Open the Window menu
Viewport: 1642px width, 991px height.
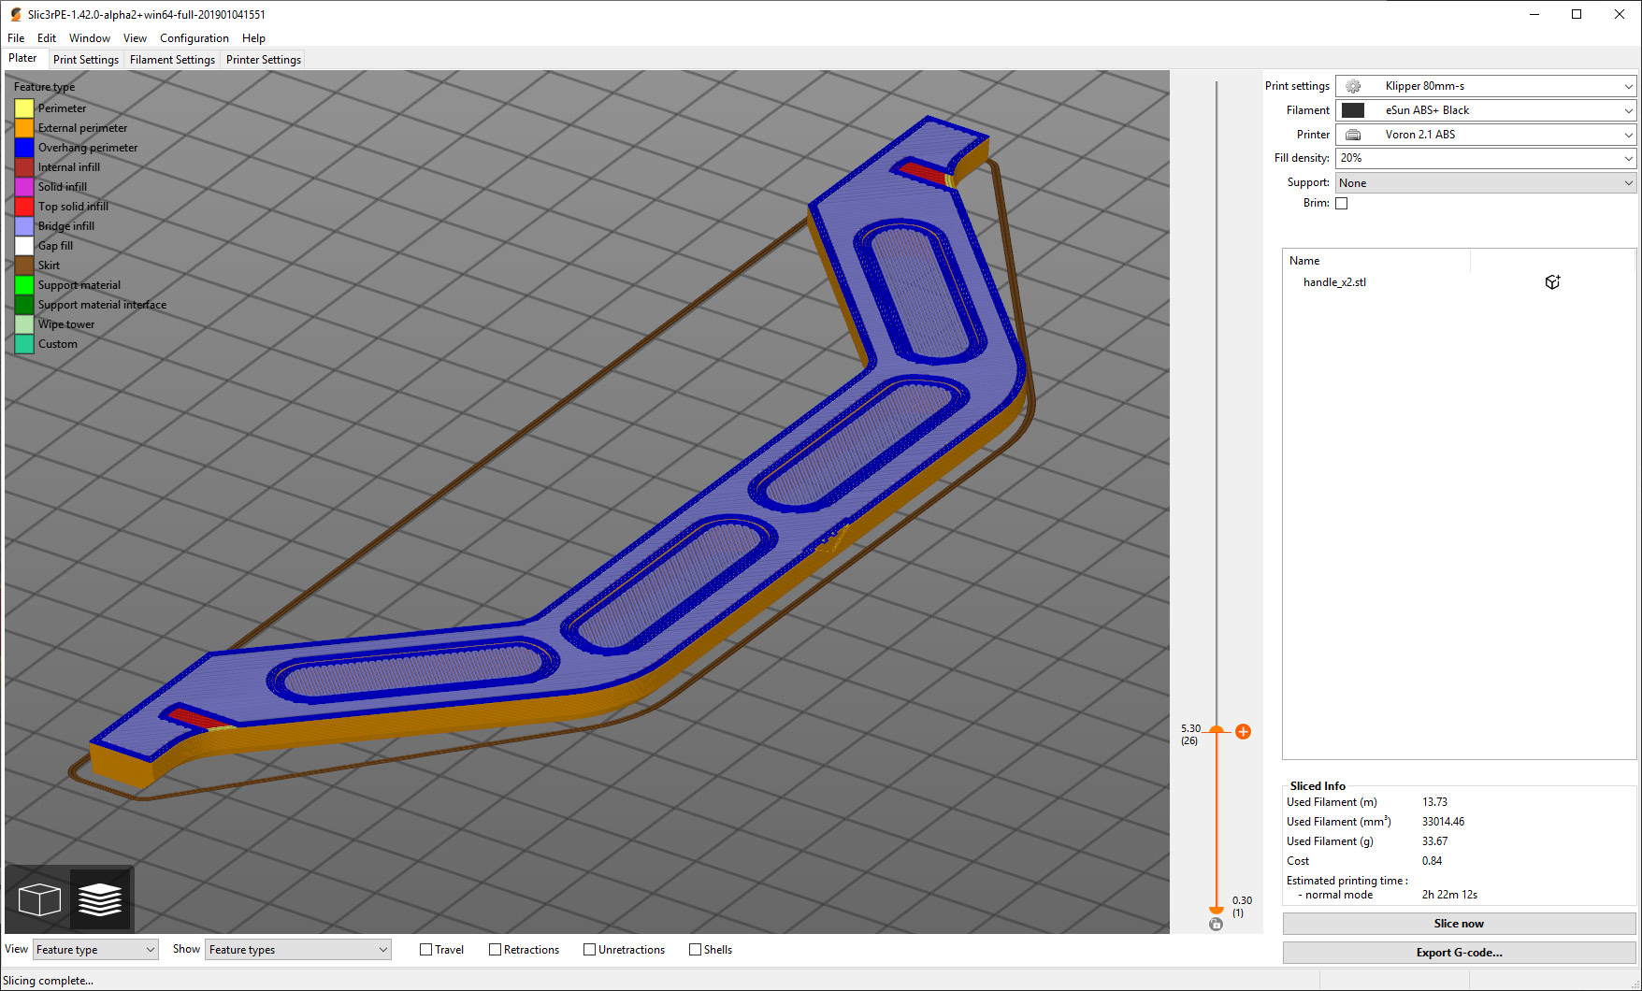coord(90,38)
